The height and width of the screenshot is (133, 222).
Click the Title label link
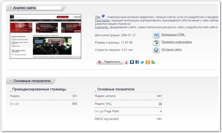(98, 17)
